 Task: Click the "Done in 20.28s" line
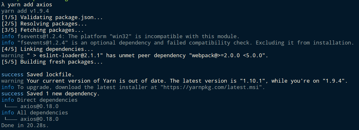click(x=25, y=126)
